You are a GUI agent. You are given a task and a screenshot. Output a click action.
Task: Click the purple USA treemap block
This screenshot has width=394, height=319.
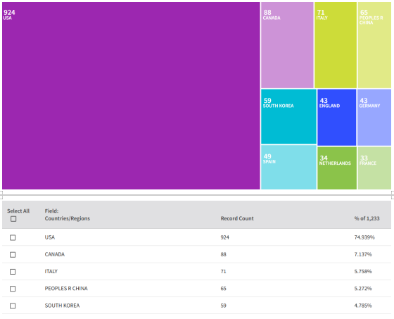point(131,96)
